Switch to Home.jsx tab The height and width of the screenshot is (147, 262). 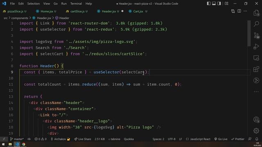coord(46,11)
